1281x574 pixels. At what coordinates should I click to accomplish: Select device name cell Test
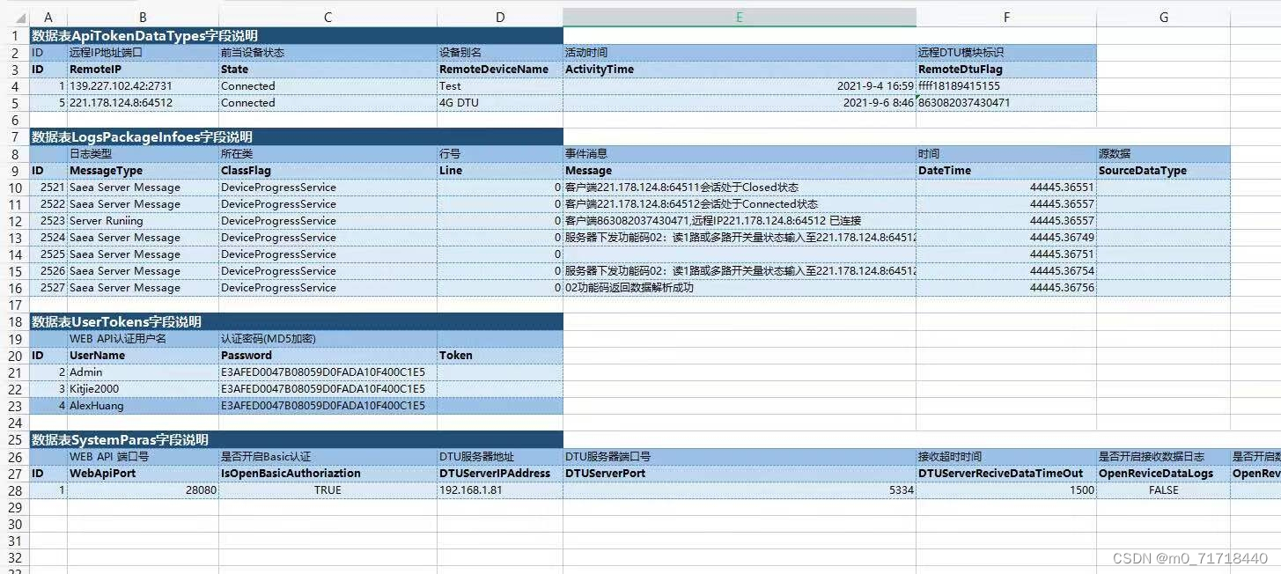pyautogui.click(x=500, y=86)
